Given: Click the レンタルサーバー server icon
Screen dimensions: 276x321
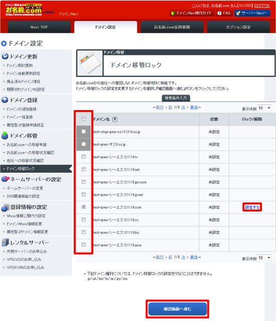Looking at the screenshot, I should point(5,243).
